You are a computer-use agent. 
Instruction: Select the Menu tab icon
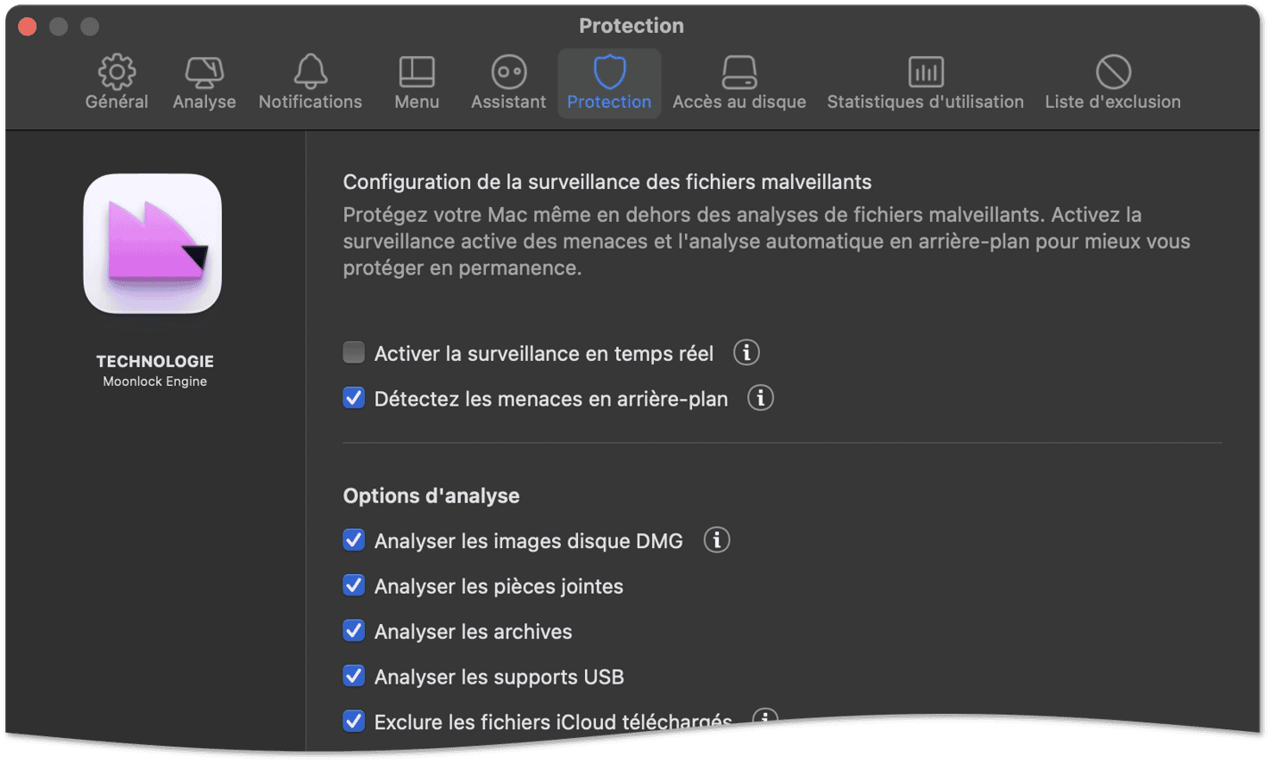417,84
